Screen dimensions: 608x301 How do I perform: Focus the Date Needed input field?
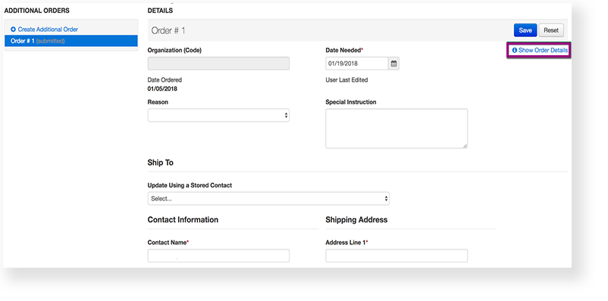[x=357, y=64]
